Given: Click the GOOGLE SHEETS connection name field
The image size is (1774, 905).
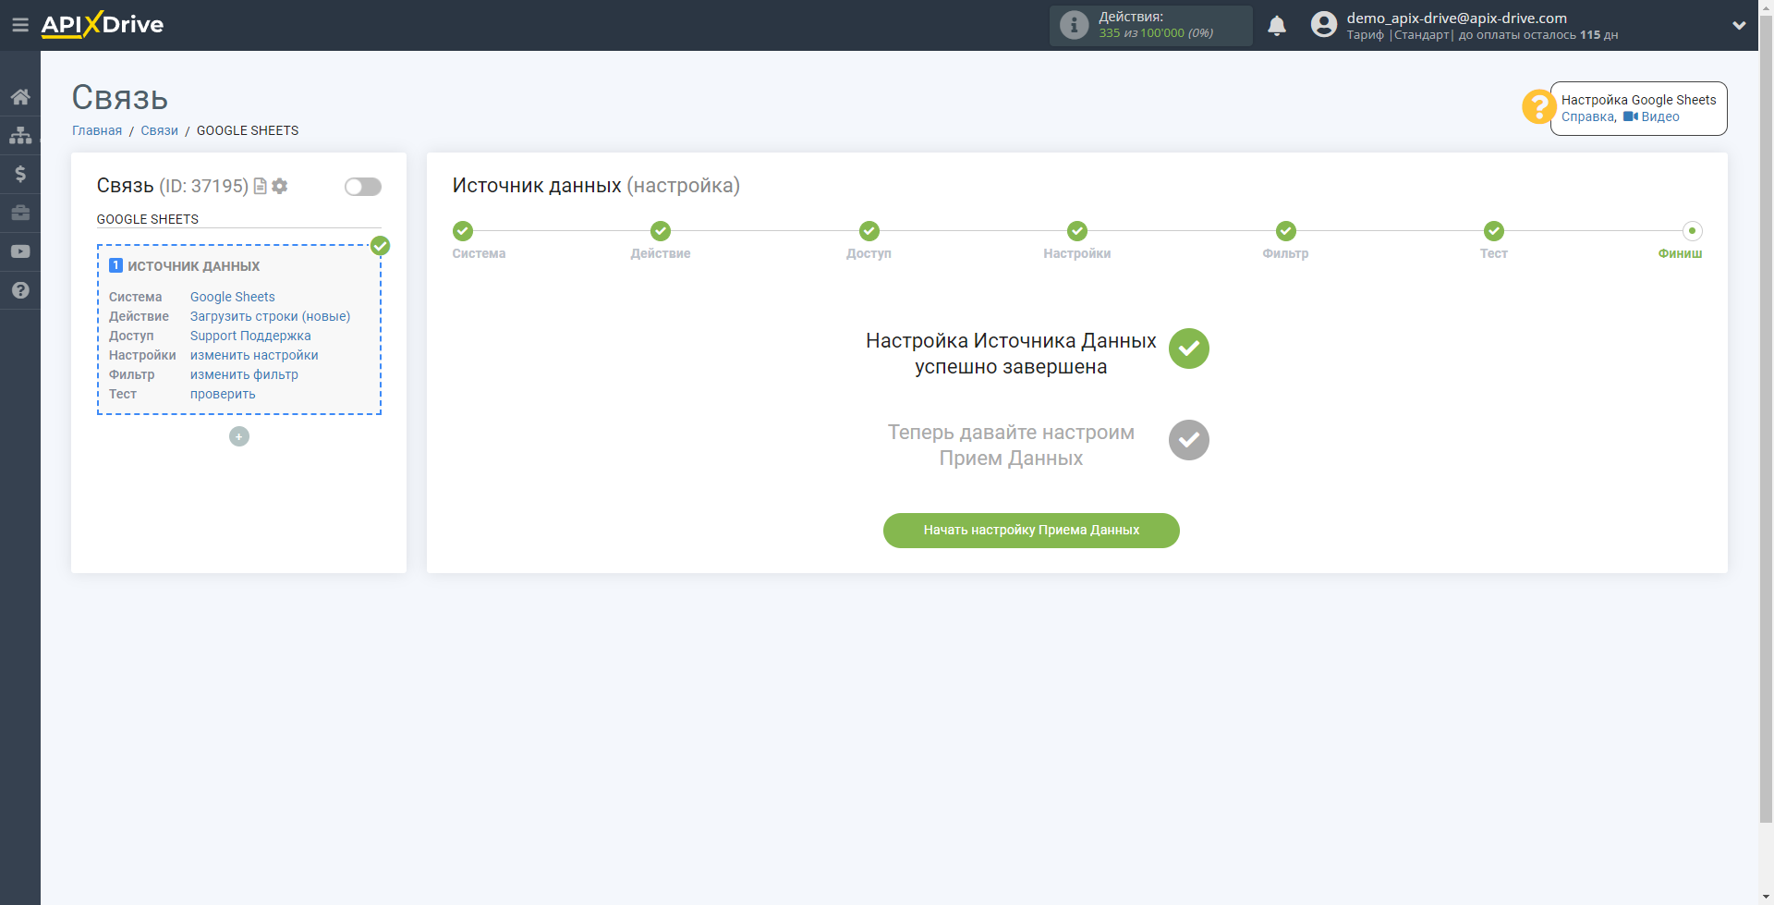Looking at the screenshot, I should tap(239, 219).
